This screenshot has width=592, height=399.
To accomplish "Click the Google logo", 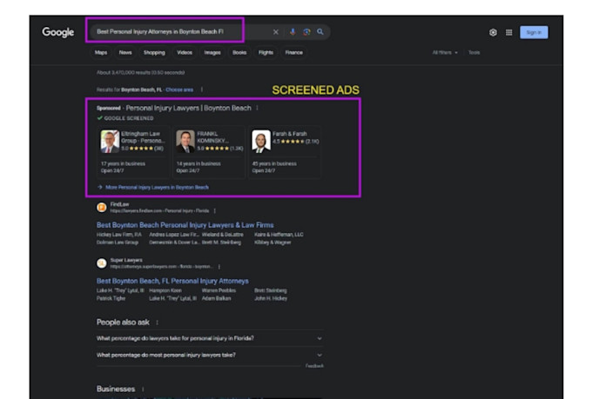I will coord(57,32).
